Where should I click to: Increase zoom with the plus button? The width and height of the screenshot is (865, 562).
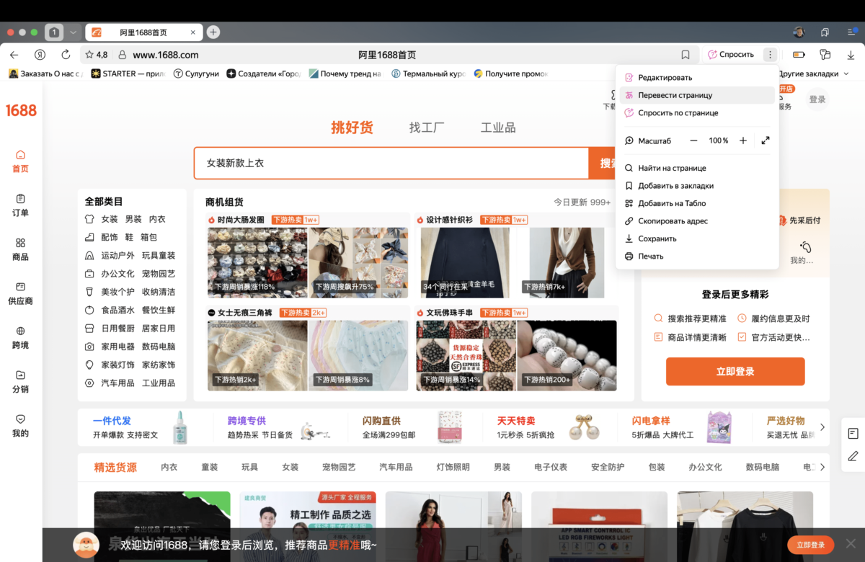(x=743, y=140)
